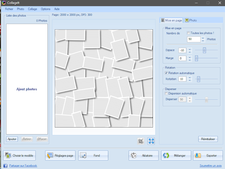Increase the number of photos with up arrow
Viewport: 225px width, 169px height.
coord(203,38)
